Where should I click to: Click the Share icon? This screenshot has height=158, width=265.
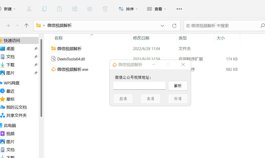[90, 9]
